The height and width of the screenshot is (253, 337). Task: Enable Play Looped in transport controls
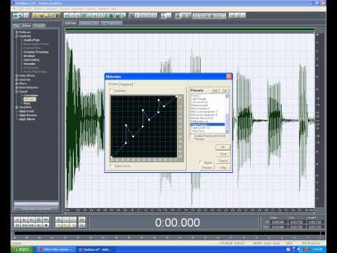pos(46,219)
